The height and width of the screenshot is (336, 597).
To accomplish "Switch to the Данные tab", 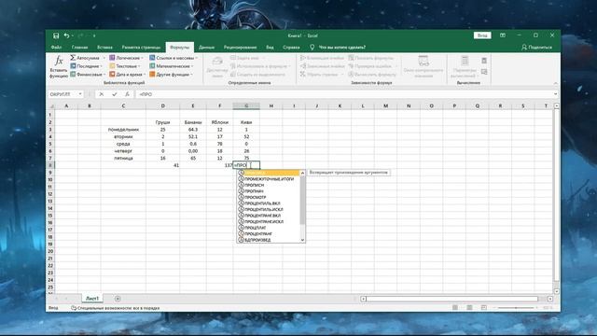I will point(206,48).
